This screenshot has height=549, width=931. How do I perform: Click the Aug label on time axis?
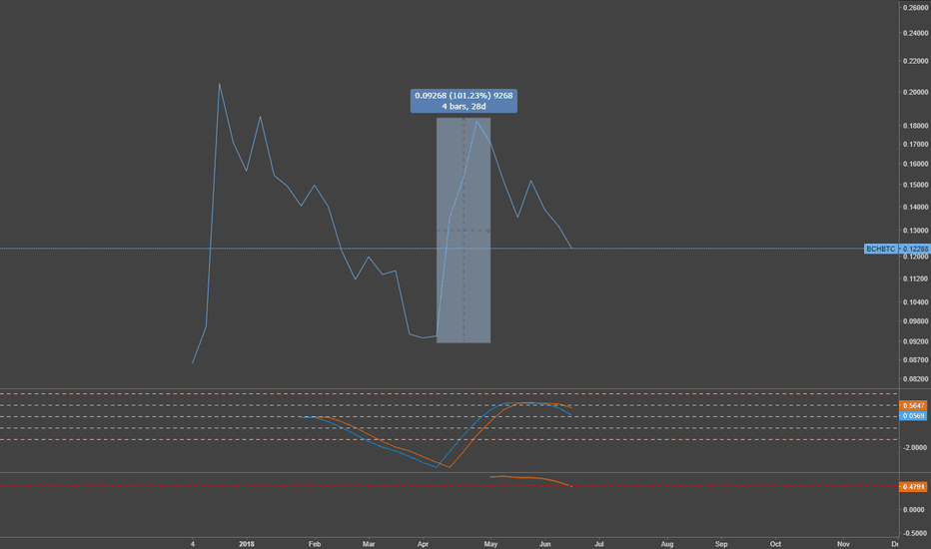pos(667,544)
